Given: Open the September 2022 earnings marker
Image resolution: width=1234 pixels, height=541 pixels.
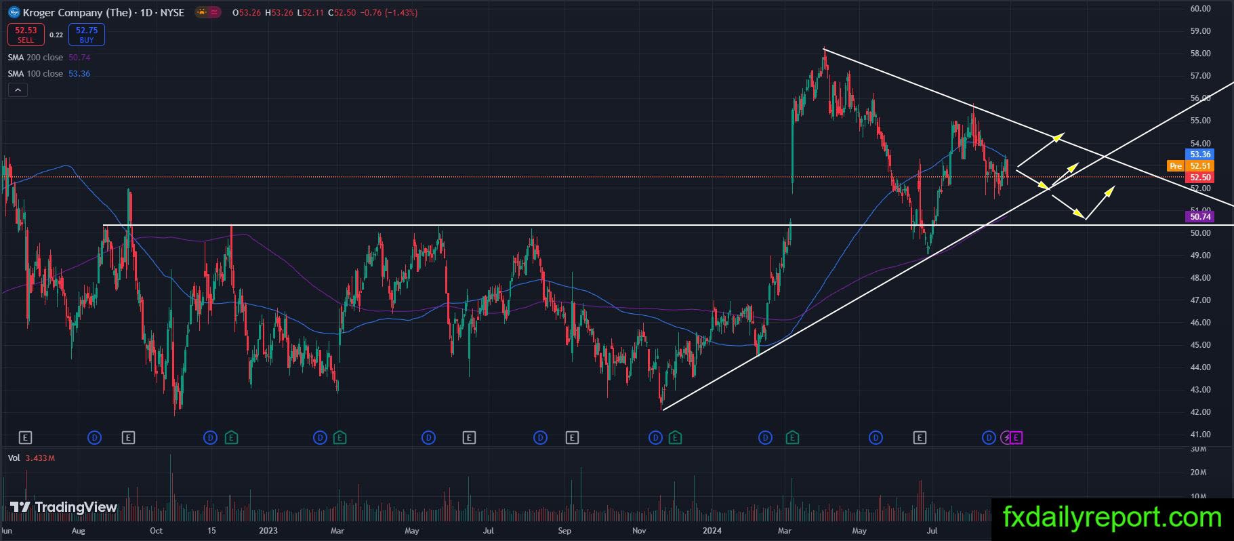Looking at the screenshot, I should coord(128,438).
